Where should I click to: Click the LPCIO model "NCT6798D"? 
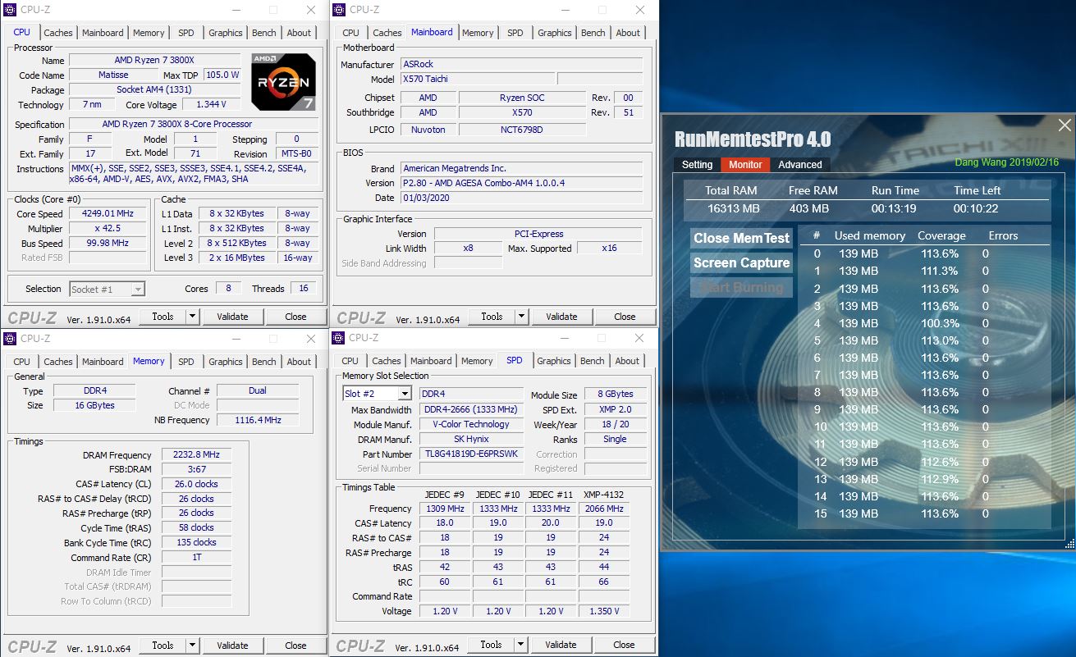[522, 129]
